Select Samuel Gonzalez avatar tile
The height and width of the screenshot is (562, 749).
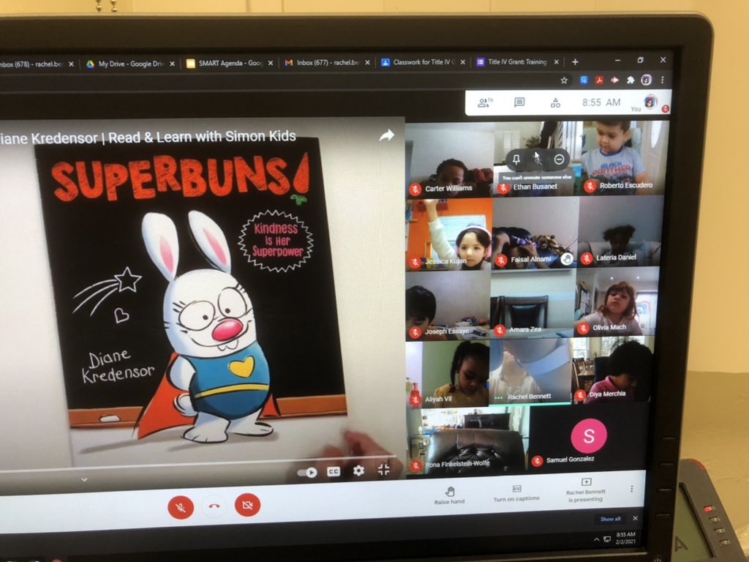589,435
